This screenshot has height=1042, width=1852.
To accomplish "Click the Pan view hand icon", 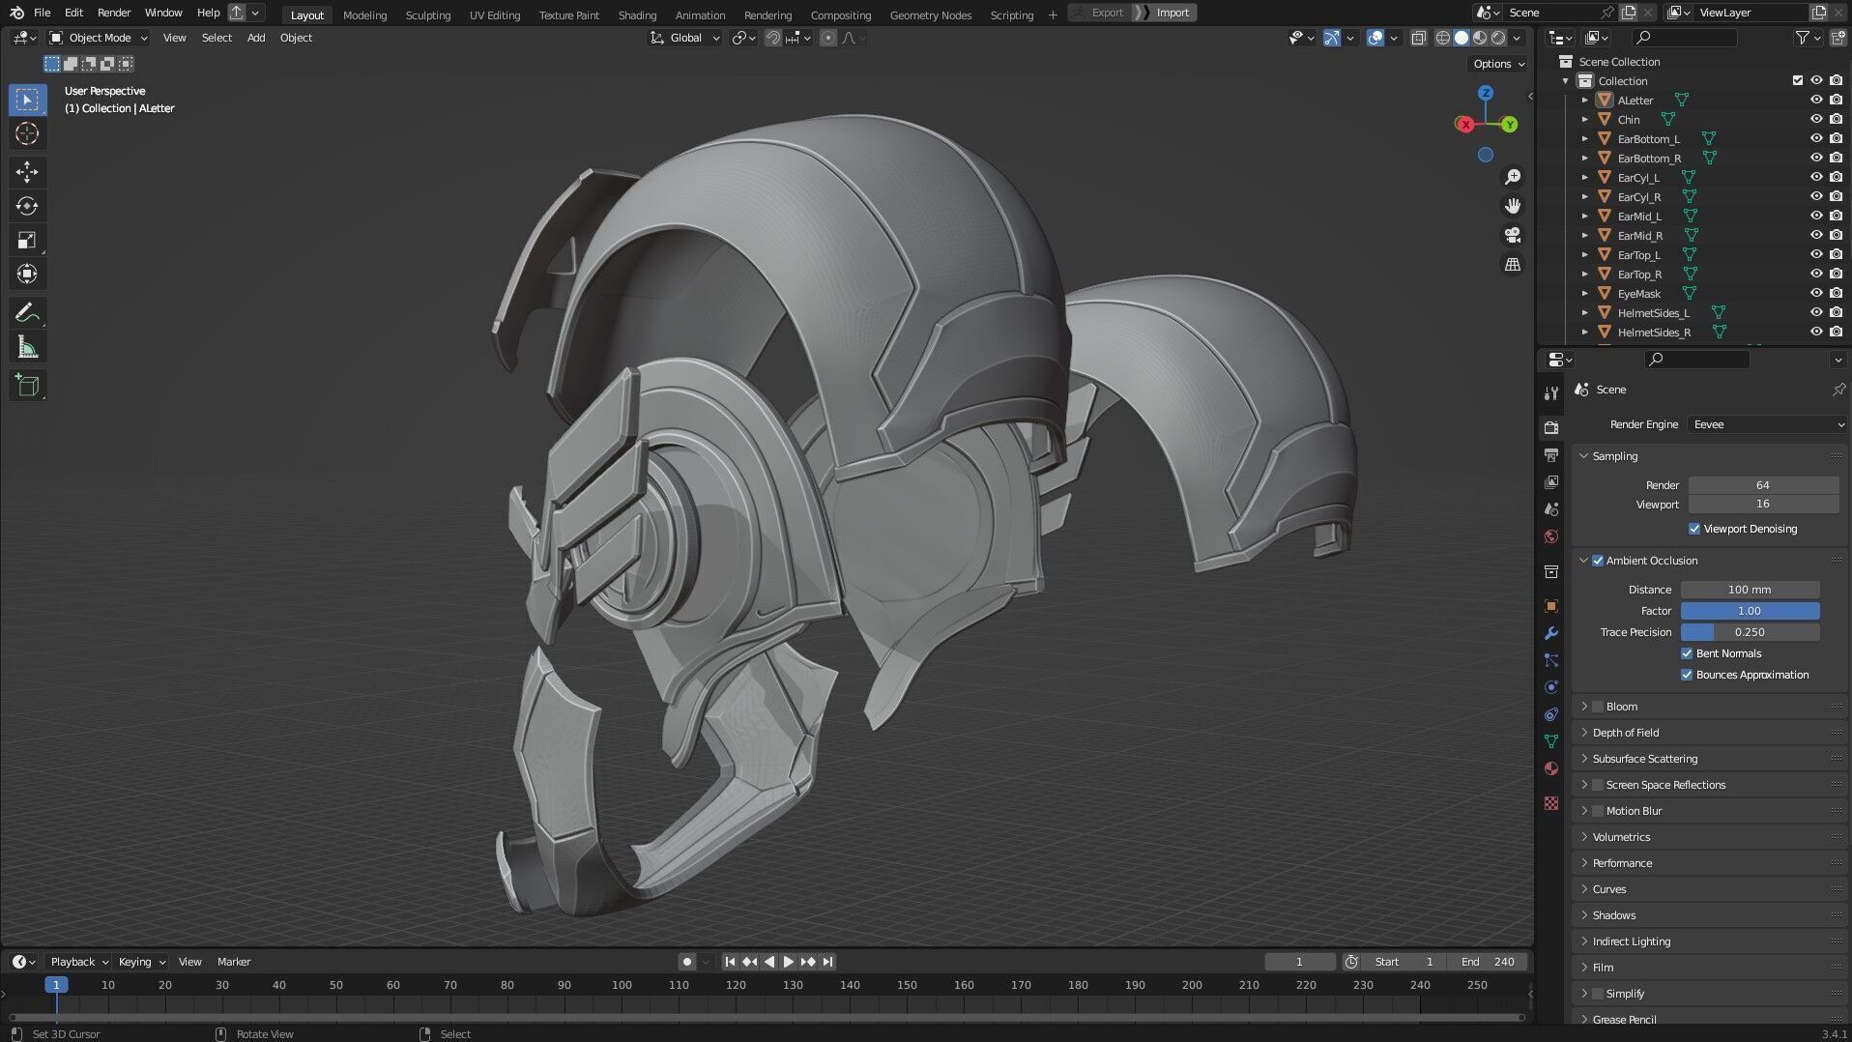I will [1513, 206].
